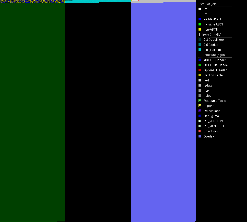Click the yellow non-ASCII legend swatch
This screenshot has width=247, height=222.
click(200, 29)
